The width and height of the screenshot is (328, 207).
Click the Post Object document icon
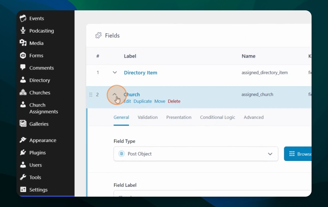click(x=122, y=154)
